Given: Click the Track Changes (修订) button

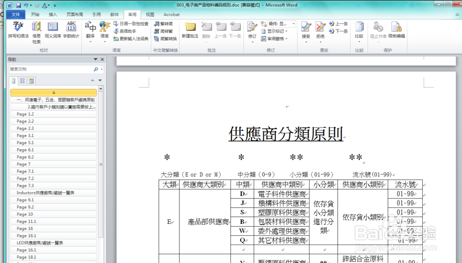Looking at the screenshot, I should click(x=252, y=32).
